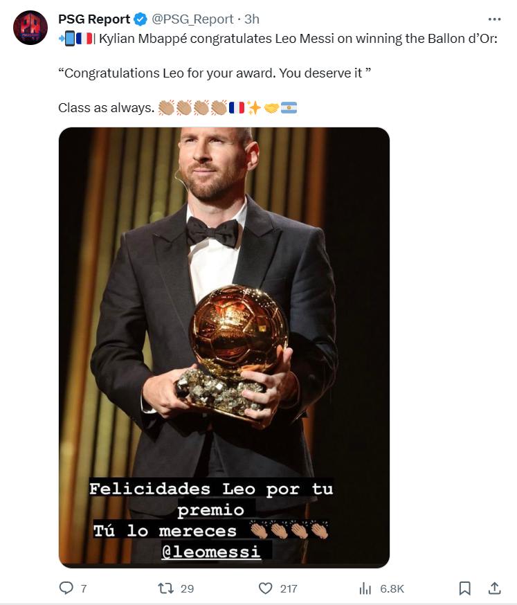Visit the @PSG_Report handle link
Image resolution: width=517 pixels, height=605 pixels.
coord(192,19)
